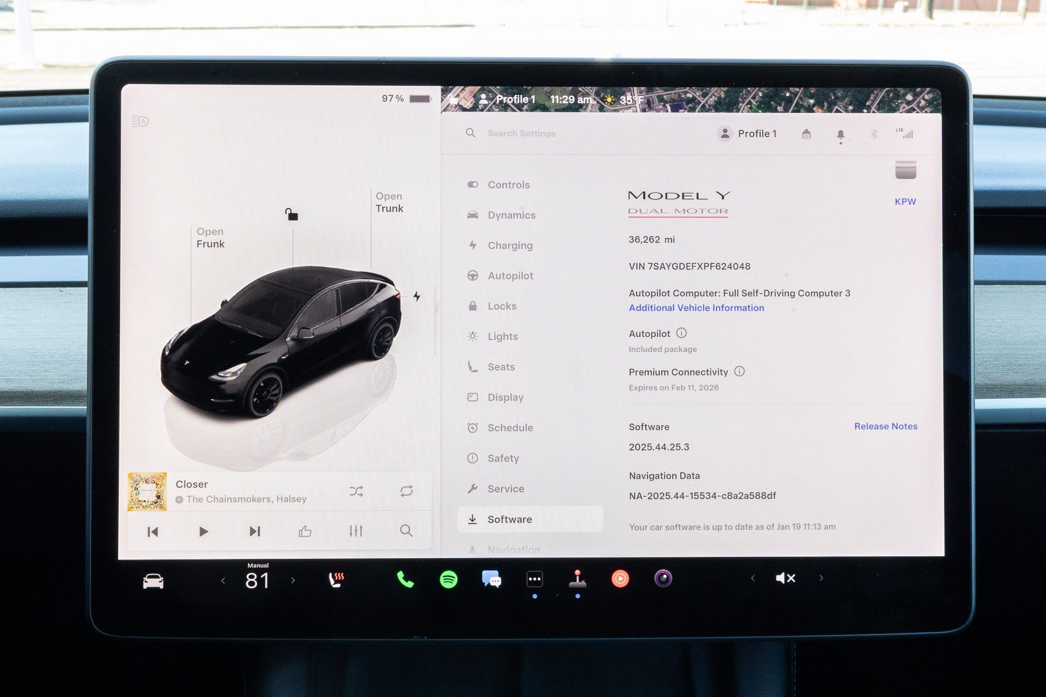Image resolution: width=1046 pixels, height=697 pixels.
Task: Open the Dashcam camera icon
Action: click(x=663, y=578)
